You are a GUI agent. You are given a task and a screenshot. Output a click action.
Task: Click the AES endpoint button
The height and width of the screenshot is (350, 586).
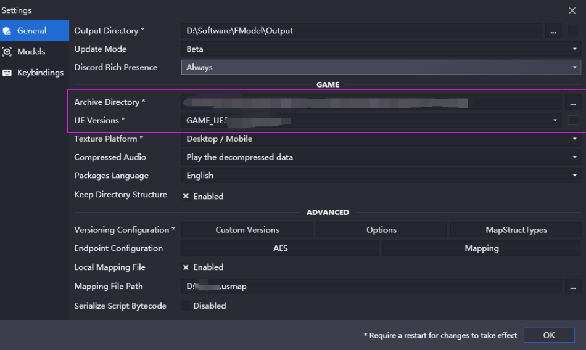pos(280,248)
